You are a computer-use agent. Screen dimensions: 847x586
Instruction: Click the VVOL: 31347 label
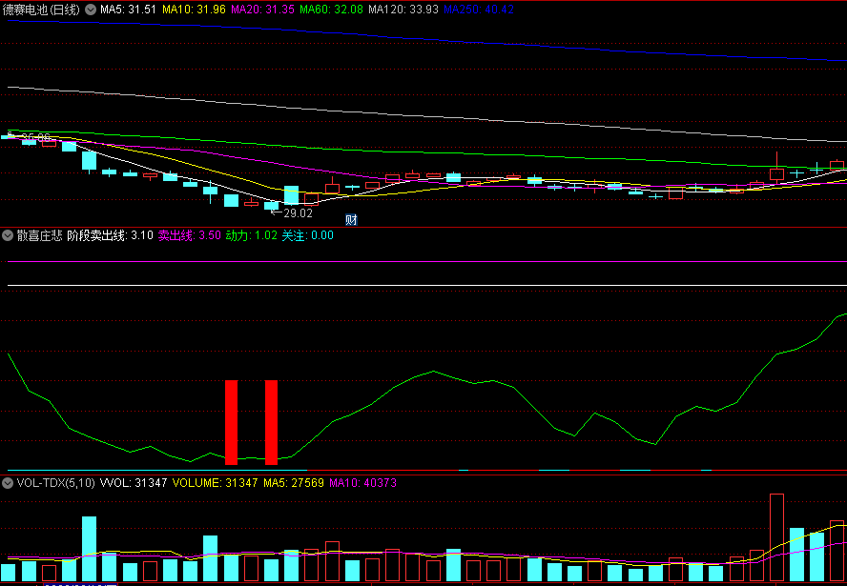coord(134,483)
